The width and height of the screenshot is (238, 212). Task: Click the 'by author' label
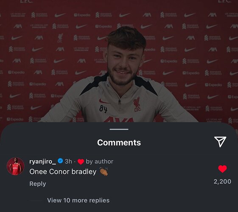click(100, 162)
